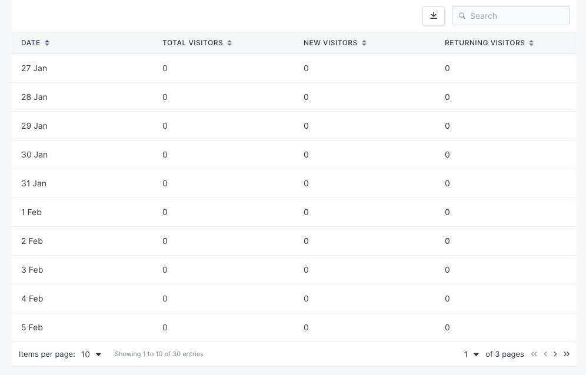Screen dimensions: 586x375
Task: Go to next page with right arrow
Action: (555, 354)
